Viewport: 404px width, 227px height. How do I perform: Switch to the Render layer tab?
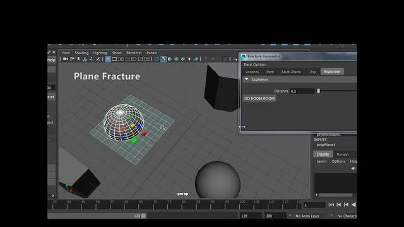pyautogui.click(x=343, y=154)
